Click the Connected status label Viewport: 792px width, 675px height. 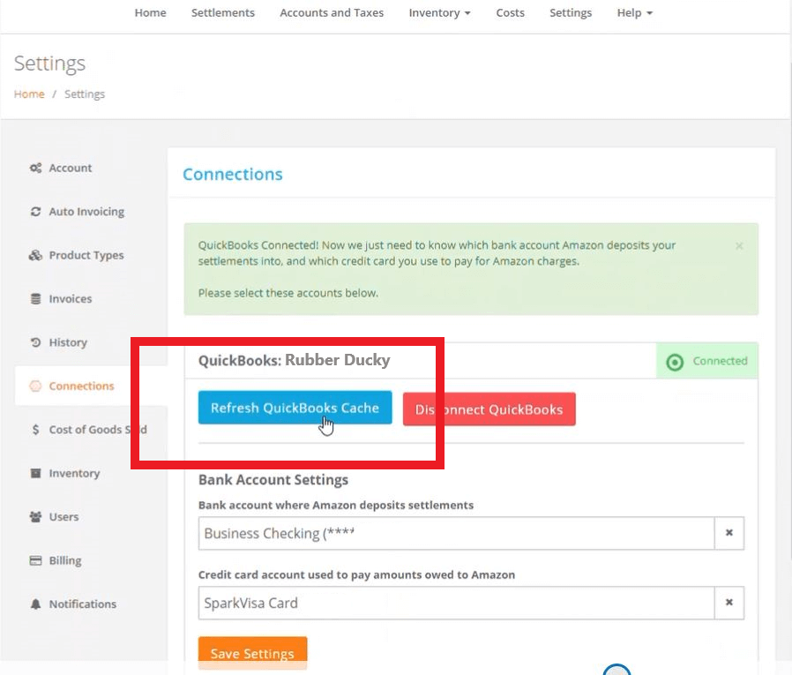coord(720,361)
